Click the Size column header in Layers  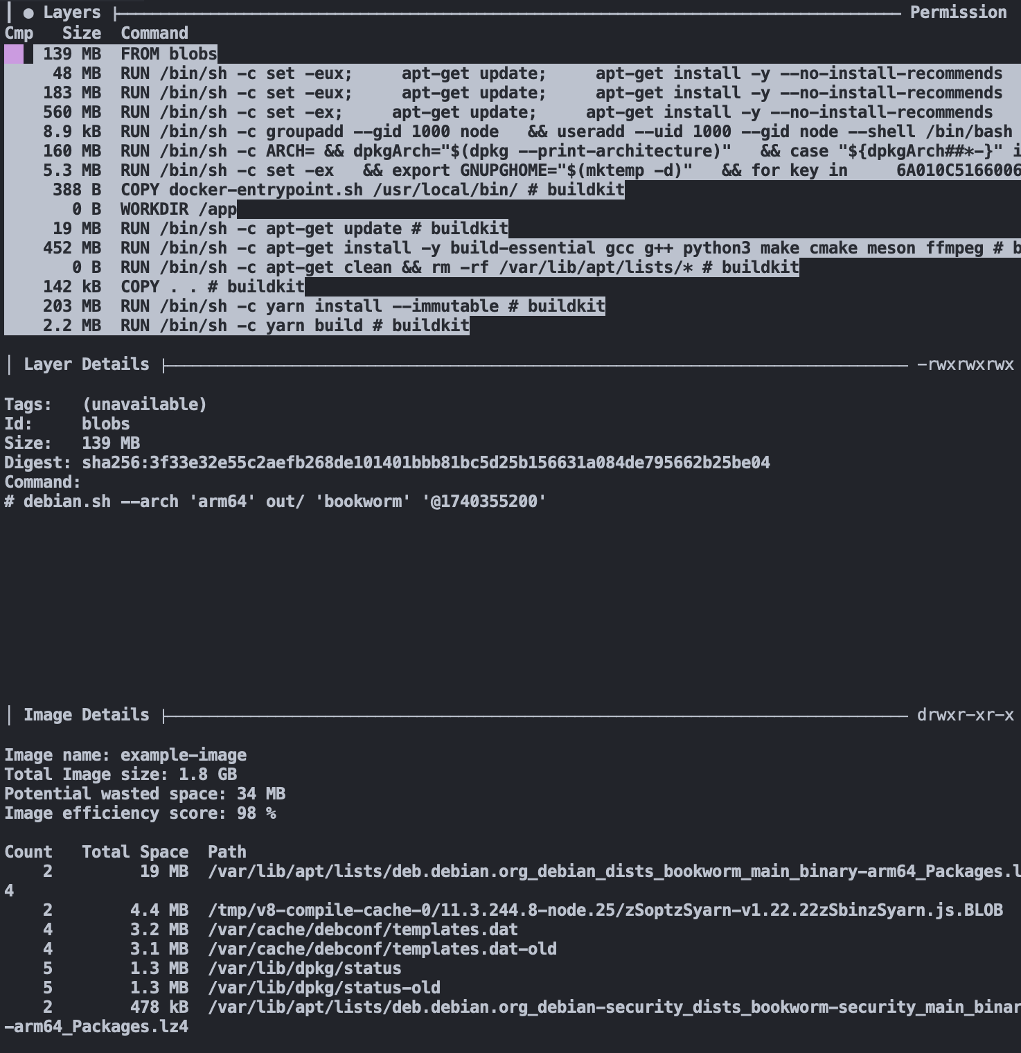coord(82,33)
